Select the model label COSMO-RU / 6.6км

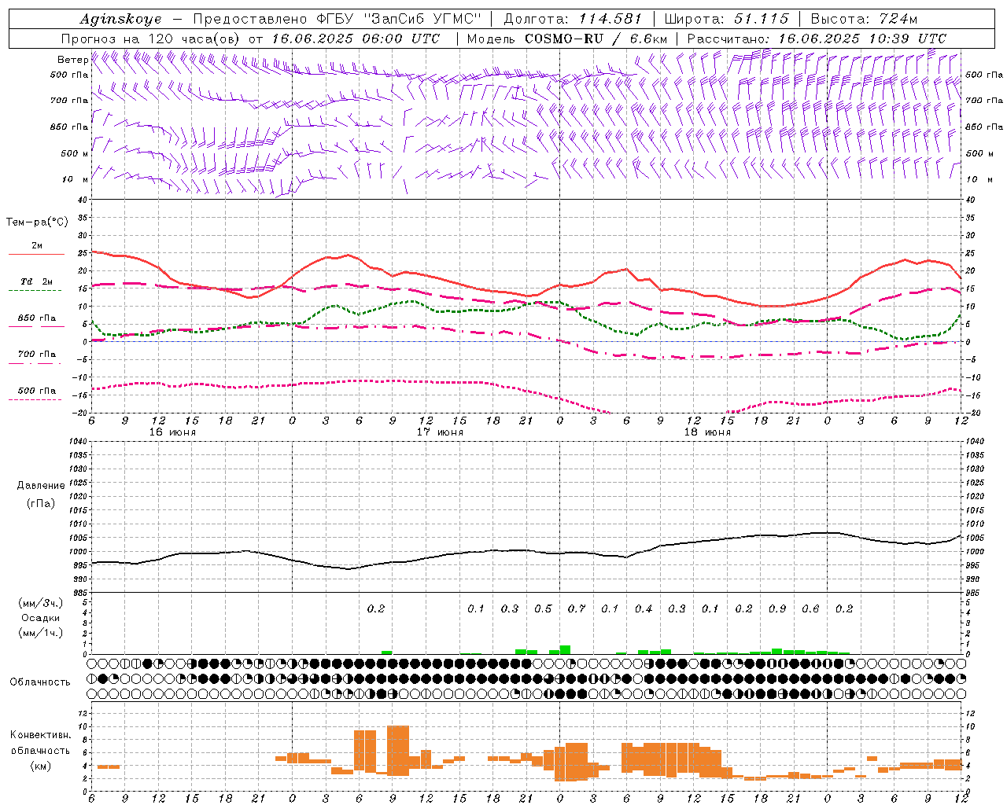point(596,39)
